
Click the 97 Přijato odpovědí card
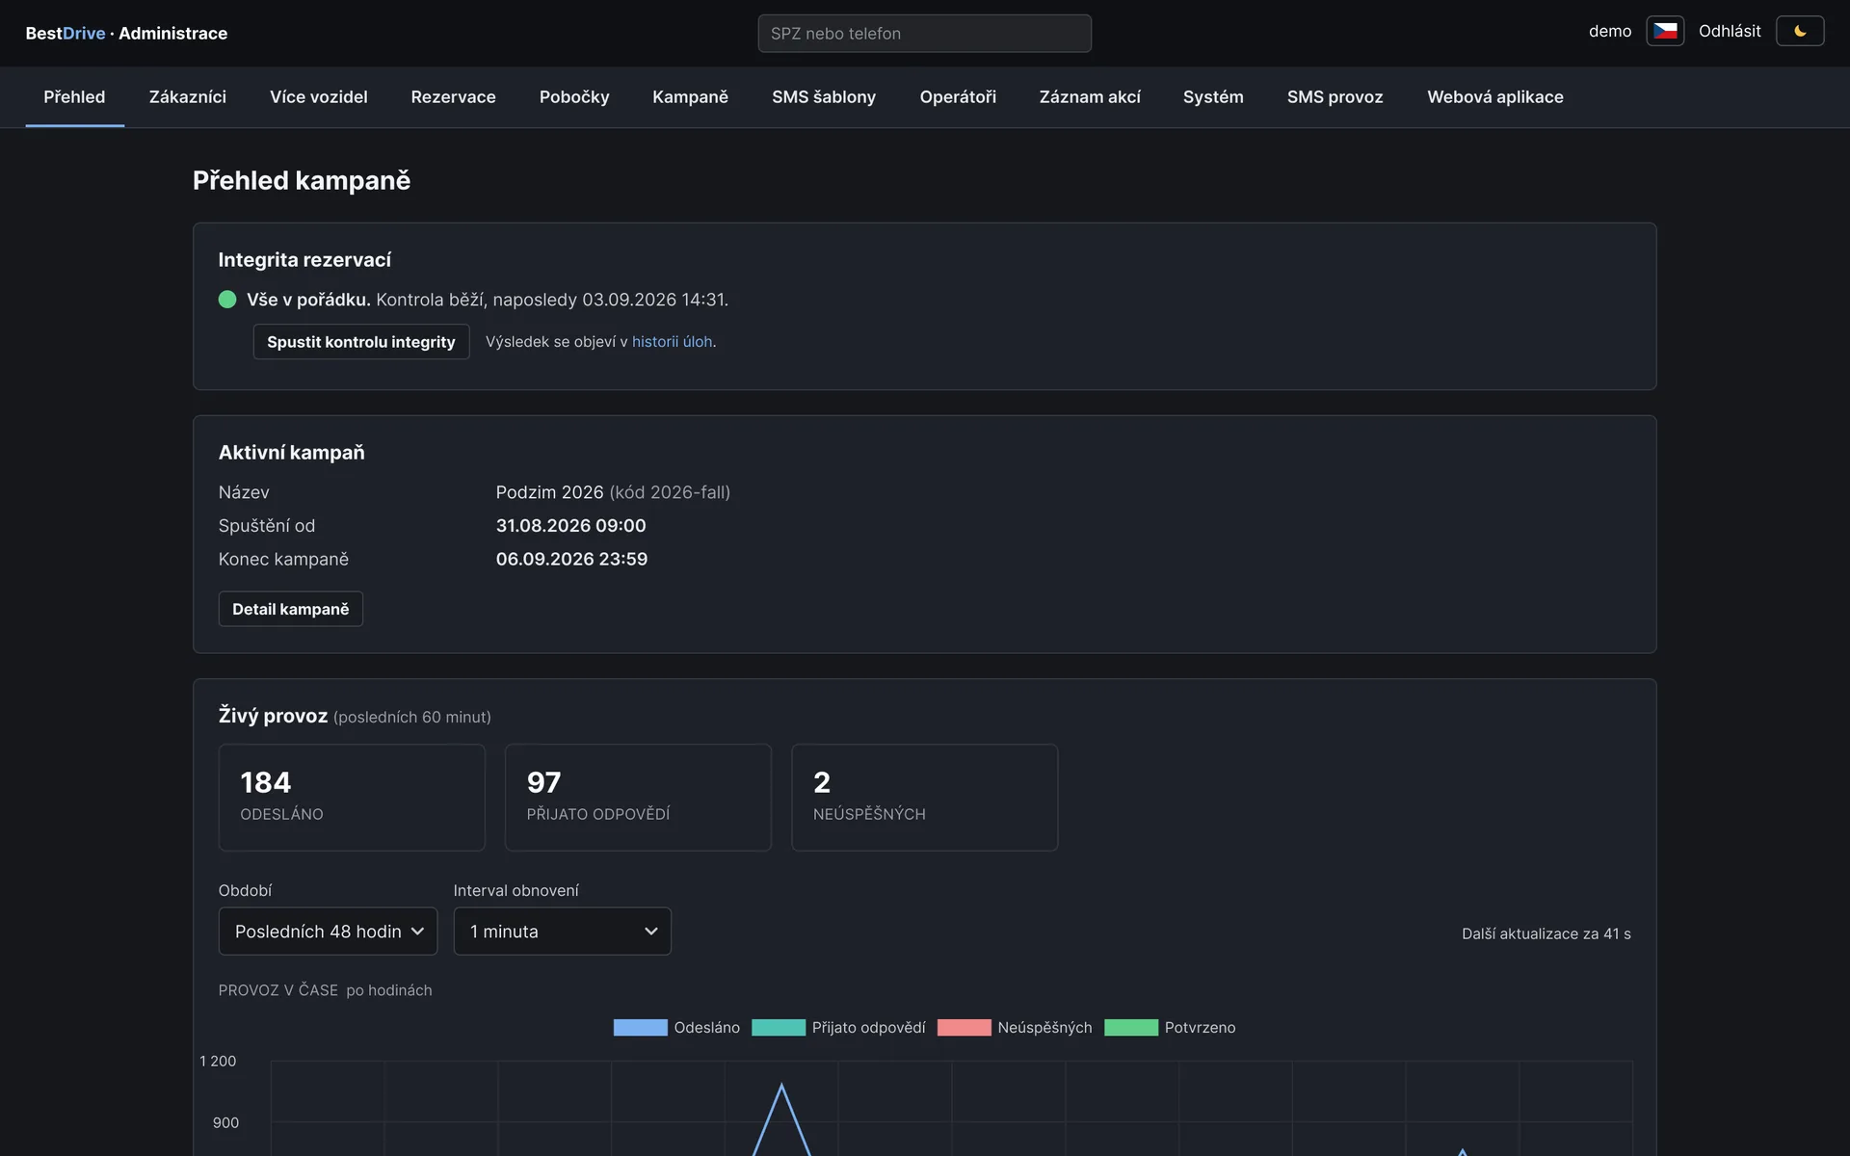pos(638,798)
